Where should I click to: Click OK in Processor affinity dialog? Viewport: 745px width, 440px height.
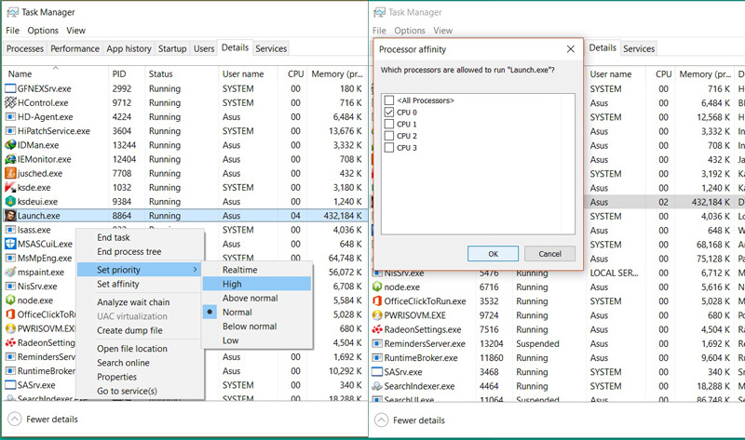pos(494,254)
